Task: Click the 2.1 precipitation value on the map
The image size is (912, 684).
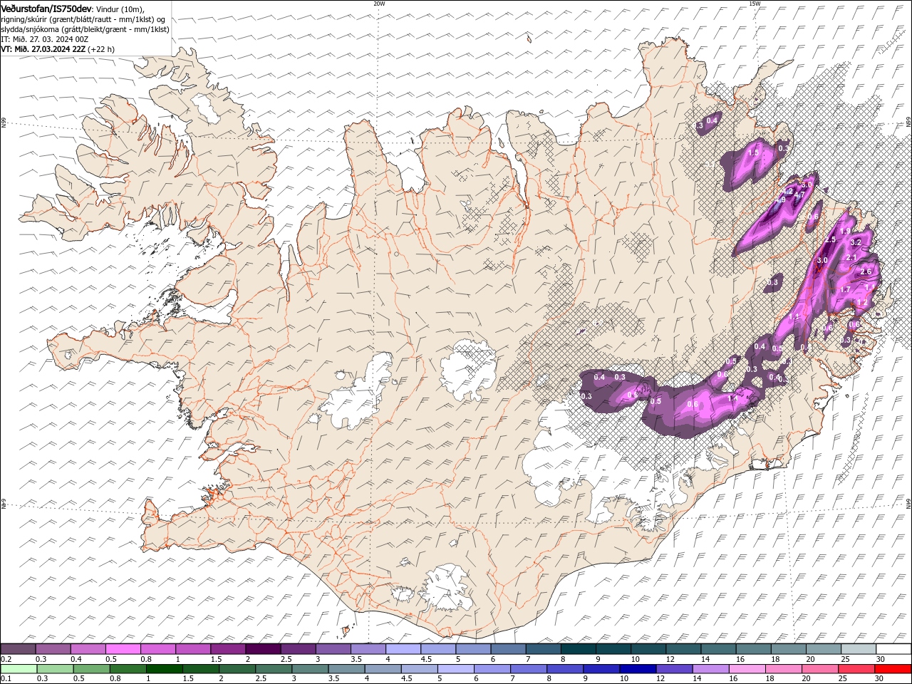Action: coord(851,257)
